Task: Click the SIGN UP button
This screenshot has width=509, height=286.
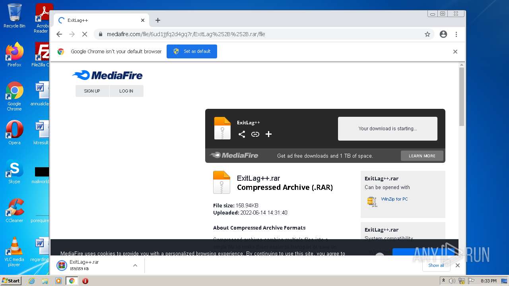Action: pyautogui.click(x=92, y=91)
